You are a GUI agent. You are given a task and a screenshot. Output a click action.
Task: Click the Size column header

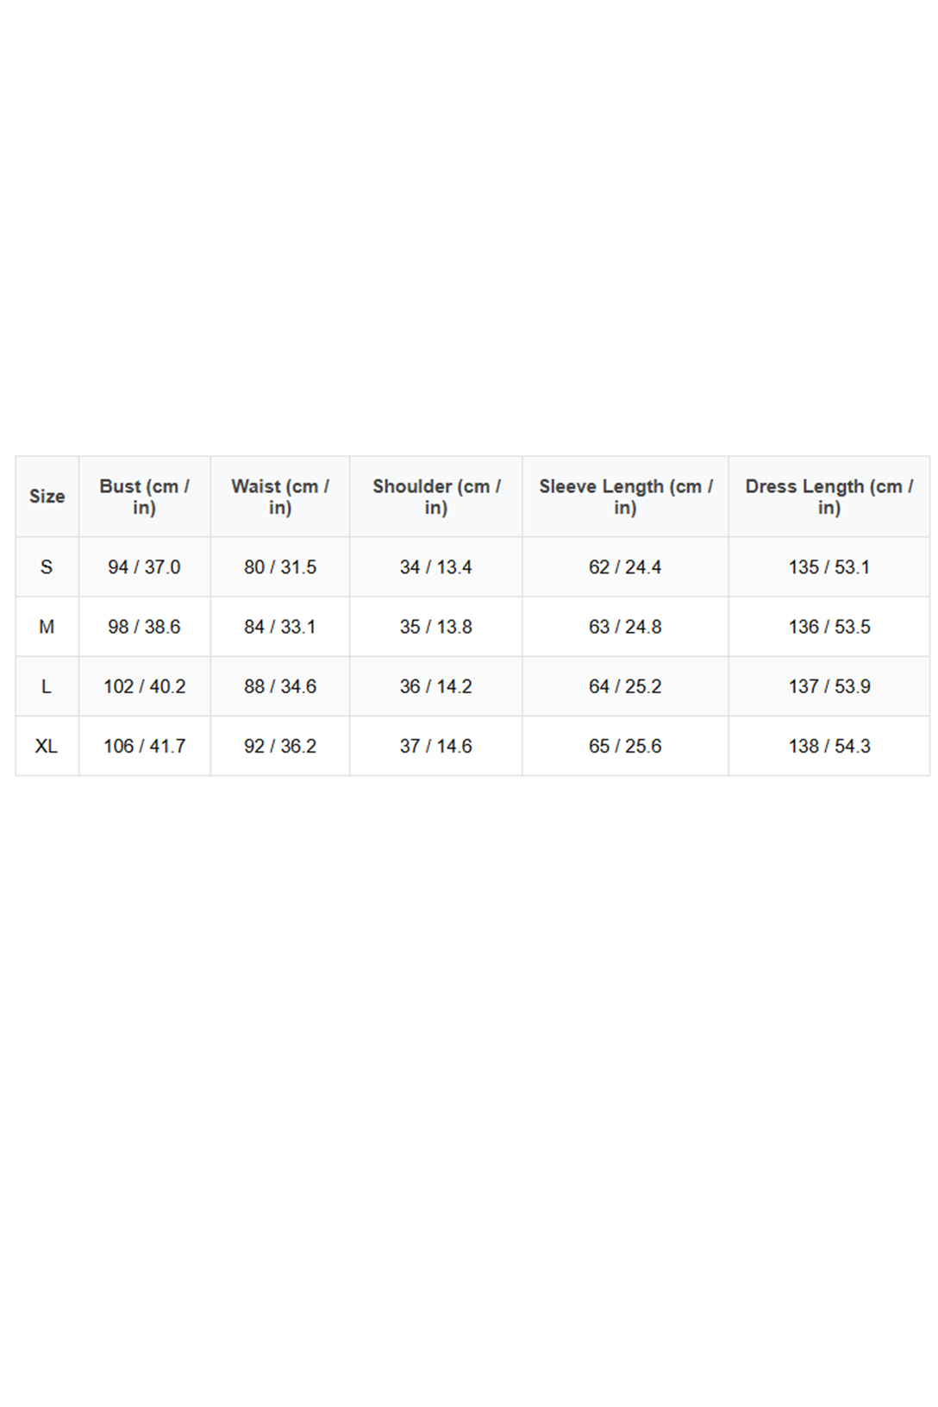coord(47,497)
